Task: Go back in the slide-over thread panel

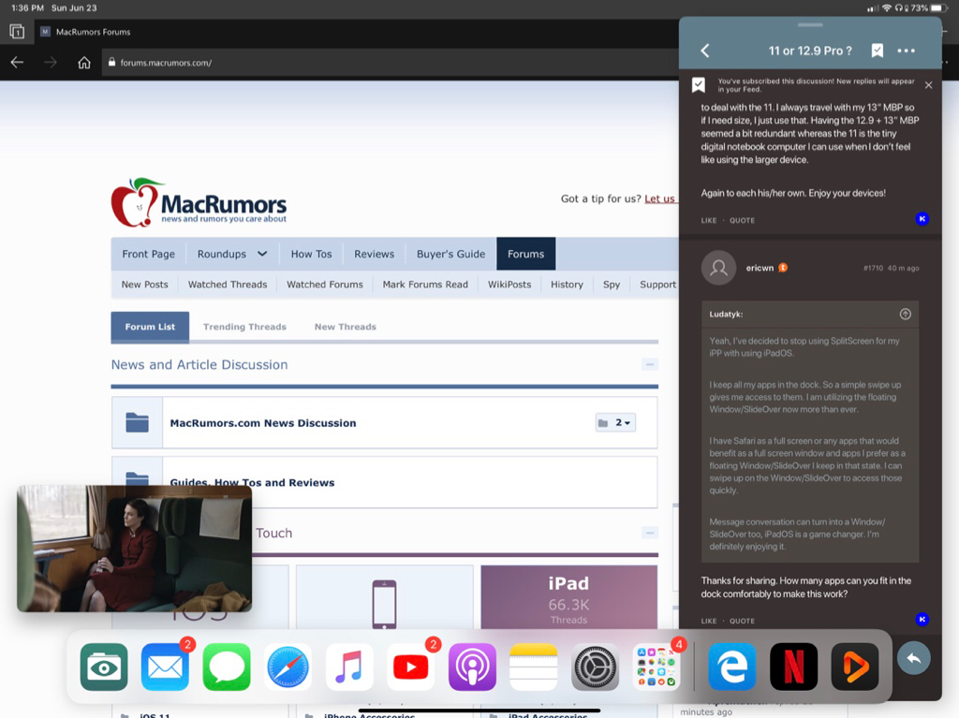Action: (705, 51)
